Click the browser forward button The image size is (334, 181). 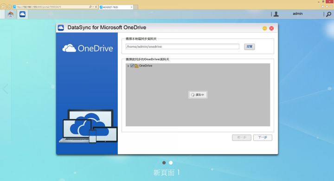(9, 7)
